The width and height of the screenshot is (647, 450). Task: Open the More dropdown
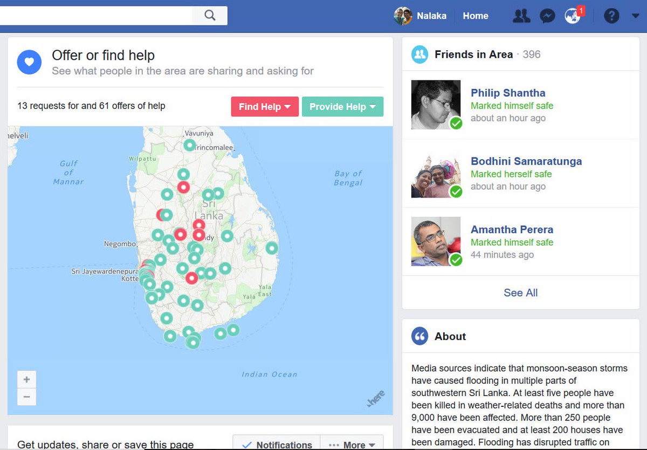(x=352, y=445)
